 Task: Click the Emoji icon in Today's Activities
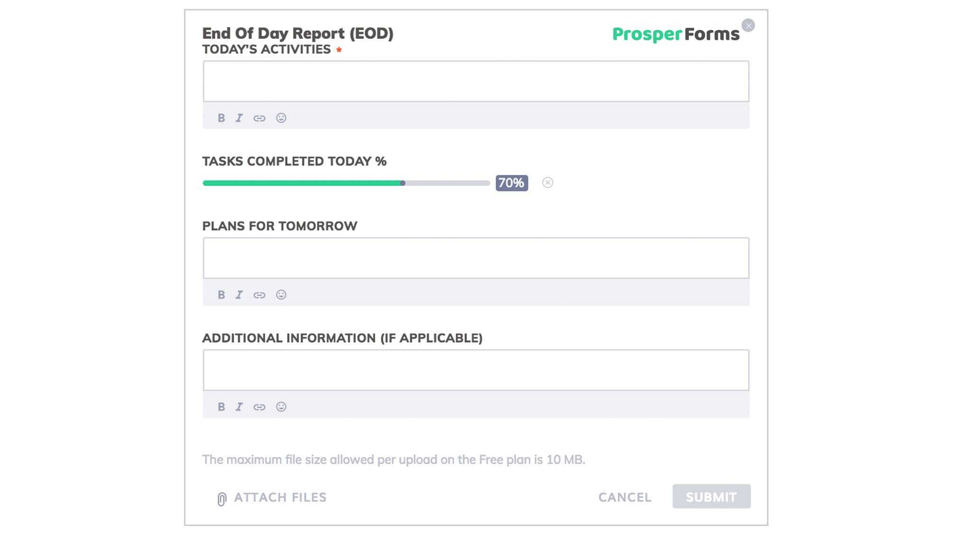[x=280, y=117]
